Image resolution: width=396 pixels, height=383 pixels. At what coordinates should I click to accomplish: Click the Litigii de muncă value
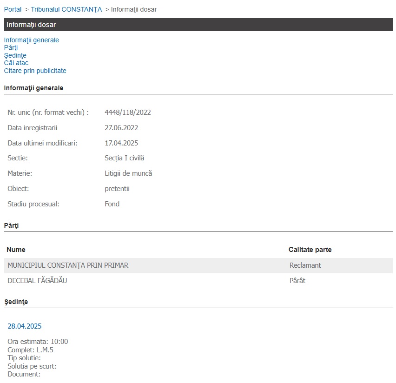click(128, 173)
